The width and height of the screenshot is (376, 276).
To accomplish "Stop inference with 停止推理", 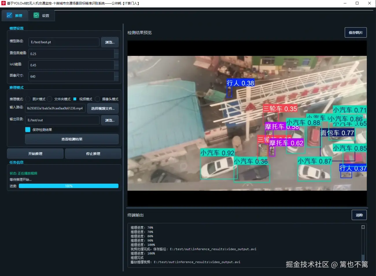I will 93,154.
